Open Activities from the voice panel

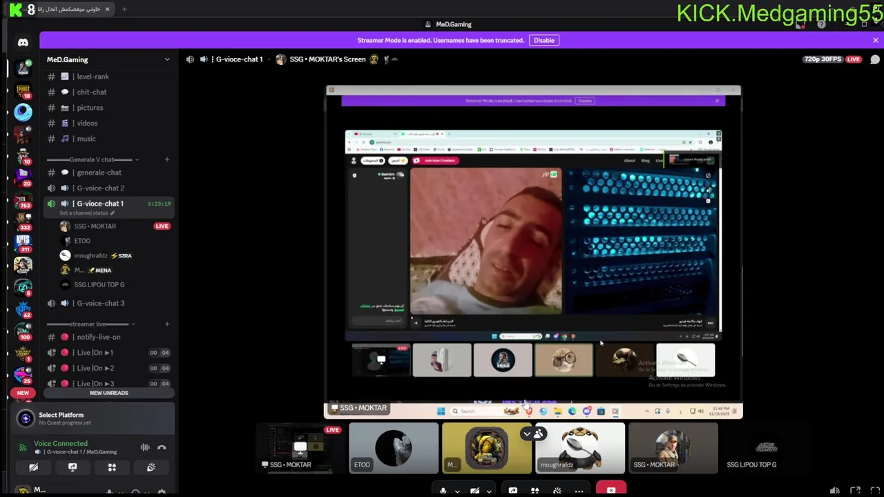point(112,467)
